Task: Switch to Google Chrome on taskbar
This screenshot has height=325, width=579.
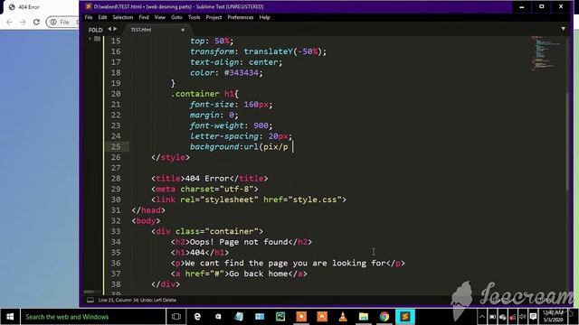Action: pos(384,317)
